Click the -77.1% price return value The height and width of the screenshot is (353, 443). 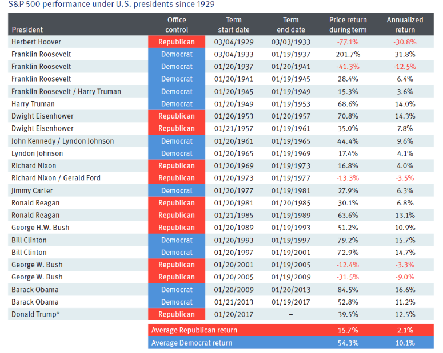pyautogui.click(x=348, y=42)
